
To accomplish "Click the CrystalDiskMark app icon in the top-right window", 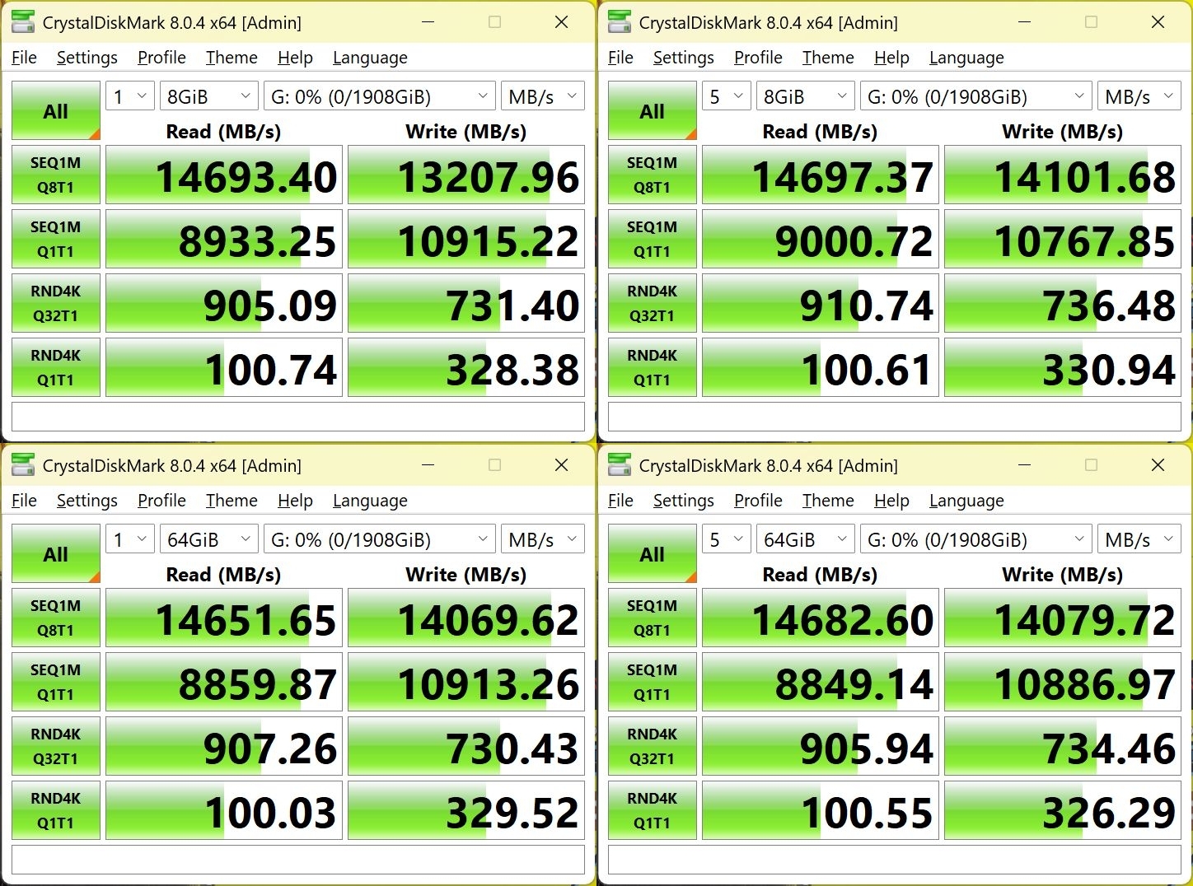I will tap(620, 22).
